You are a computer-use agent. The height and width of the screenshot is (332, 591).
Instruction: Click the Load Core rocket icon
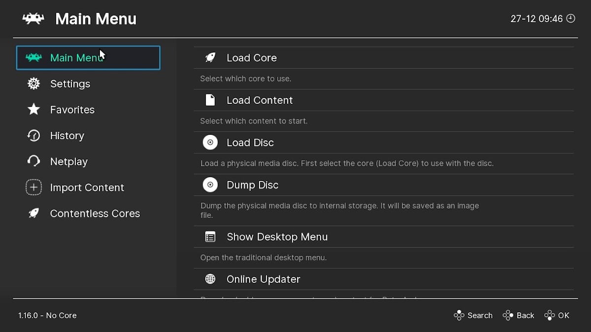pyautogui.click(x=210, y=58)
